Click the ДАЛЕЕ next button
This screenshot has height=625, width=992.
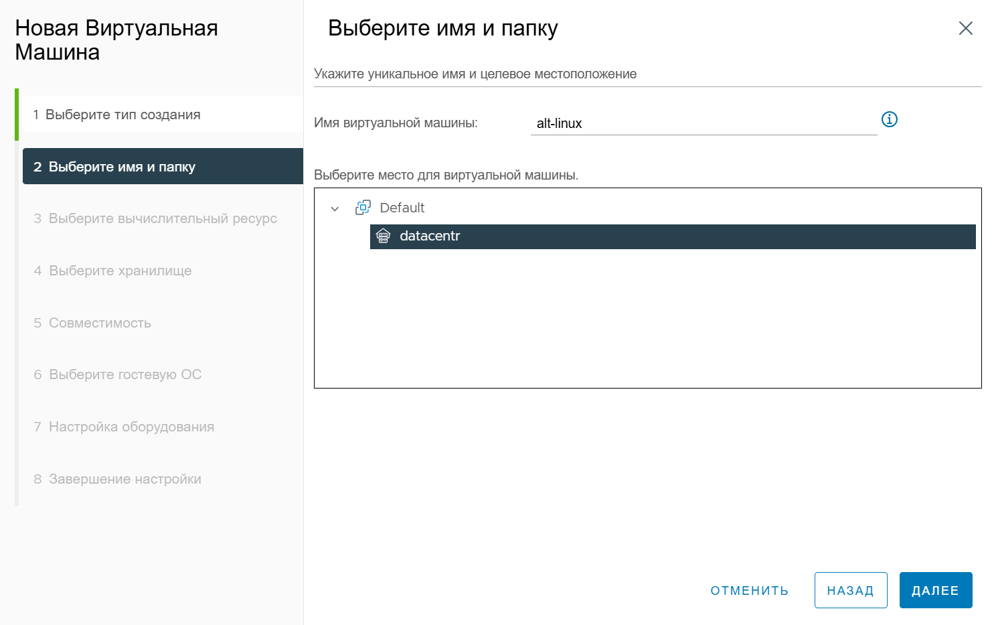tap(936, 590)
